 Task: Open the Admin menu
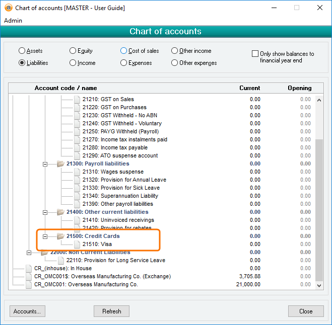[x=13, y=21]
